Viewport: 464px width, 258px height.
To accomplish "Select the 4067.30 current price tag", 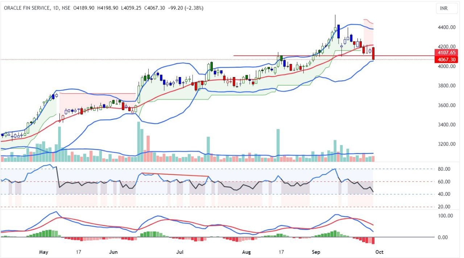I will pos(446,59).
